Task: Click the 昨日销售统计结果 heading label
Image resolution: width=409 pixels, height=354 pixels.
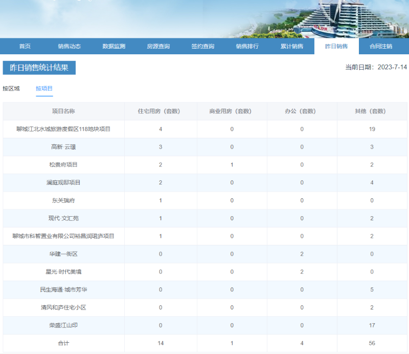Action: (39, 68)
